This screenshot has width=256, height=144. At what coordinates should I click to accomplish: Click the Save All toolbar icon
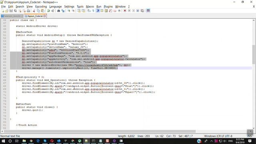15,11
